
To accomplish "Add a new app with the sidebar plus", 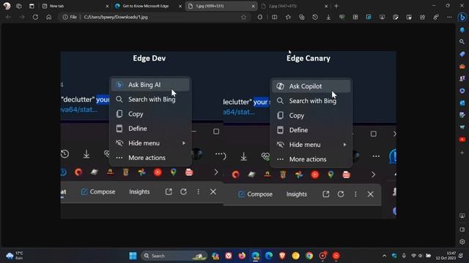I will coord(462,153).
